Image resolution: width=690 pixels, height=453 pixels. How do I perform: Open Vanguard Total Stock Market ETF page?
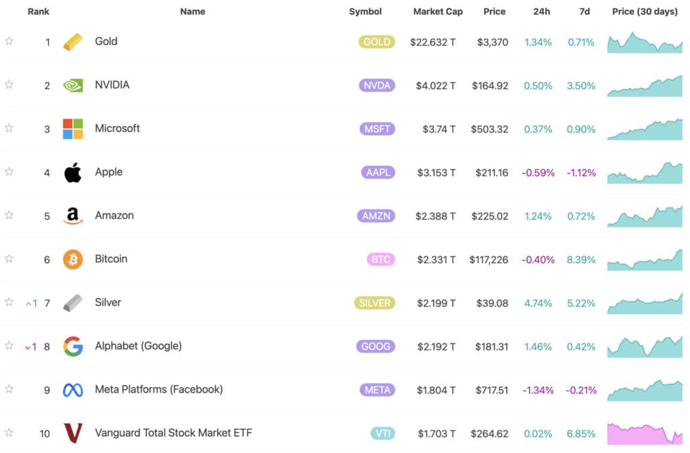[x=173, y=433]
